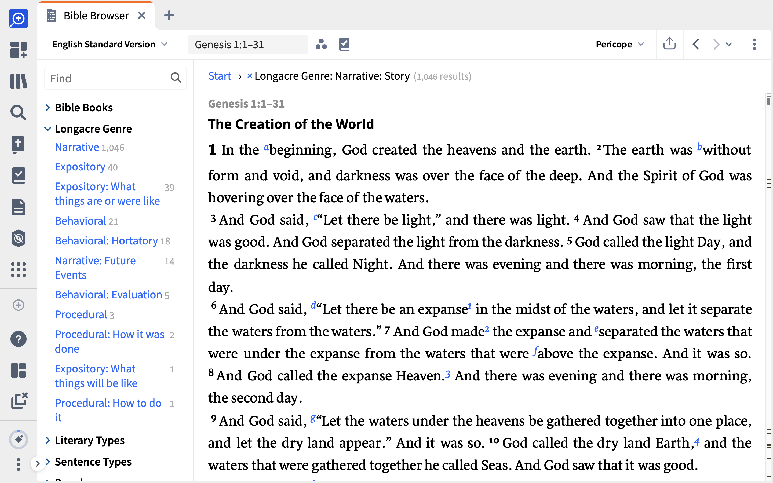Select the Bible Browser tab
Image resolution: width=773 pixels, height=483 pixels.
click(x=96, y=15)
